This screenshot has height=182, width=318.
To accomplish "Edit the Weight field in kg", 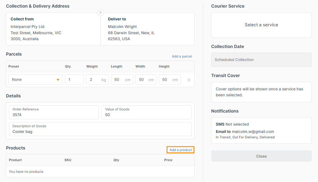I will [x=94, y=80].
